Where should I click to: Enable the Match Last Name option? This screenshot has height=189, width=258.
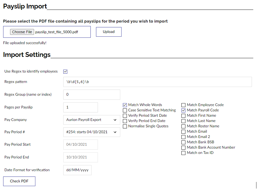(x=183, y=121)
